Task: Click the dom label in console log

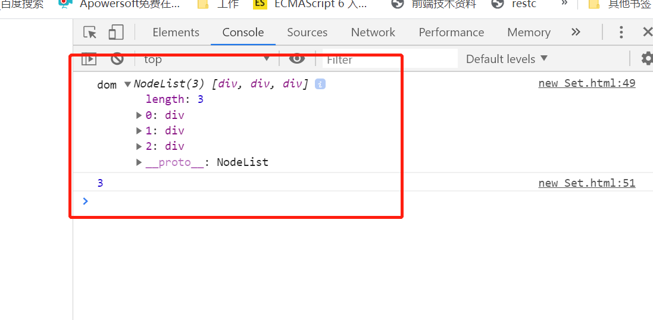Action: pyautogui.click(x=107, y=85)
